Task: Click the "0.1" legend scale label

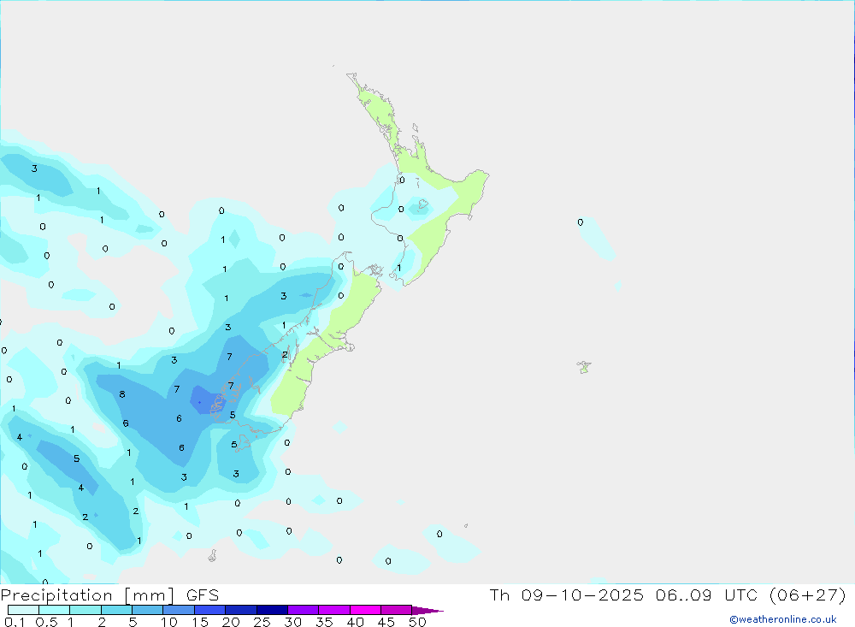Action: point(15,622)
